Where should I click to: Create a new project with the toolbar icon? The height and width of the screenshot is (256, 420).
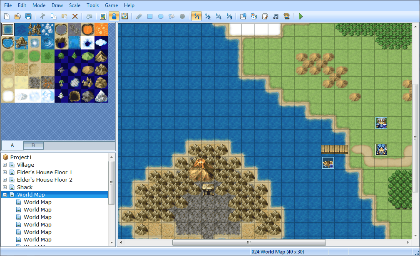click(7, 16)
